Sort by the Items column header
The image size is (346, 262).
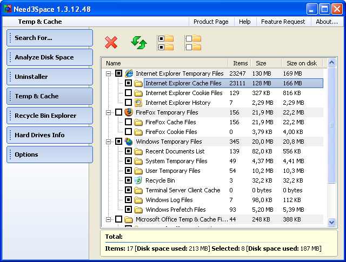pos(239,63)
